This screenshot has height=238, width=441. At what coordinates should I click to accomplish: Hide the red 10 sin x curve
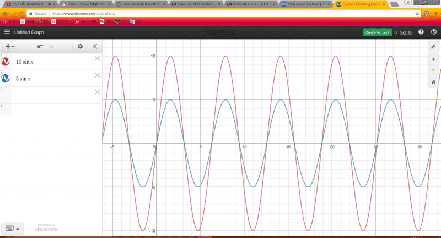coord(6,62)
